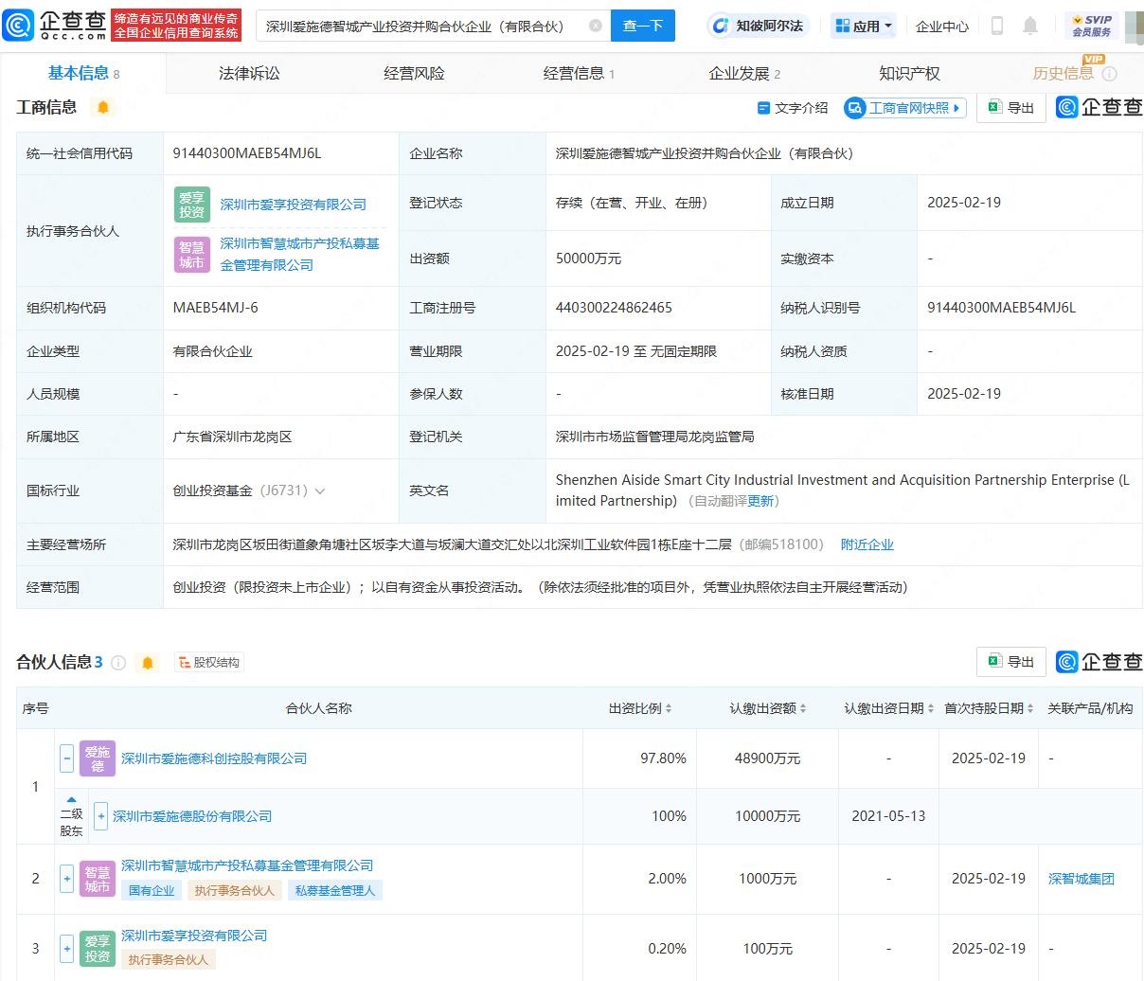Click the bell icon beside 工商信息

click(103, 107)
